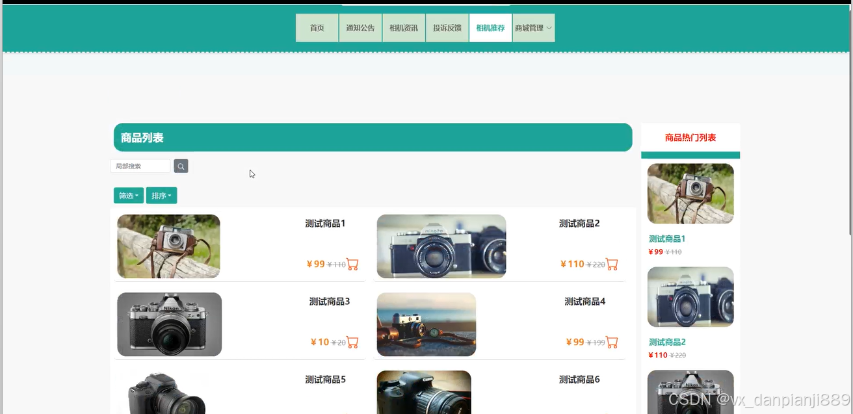The width and height of the screenshot is (853, 414).
Task: Click 测试商品5 title in product list
Action: tap(326, 380)
